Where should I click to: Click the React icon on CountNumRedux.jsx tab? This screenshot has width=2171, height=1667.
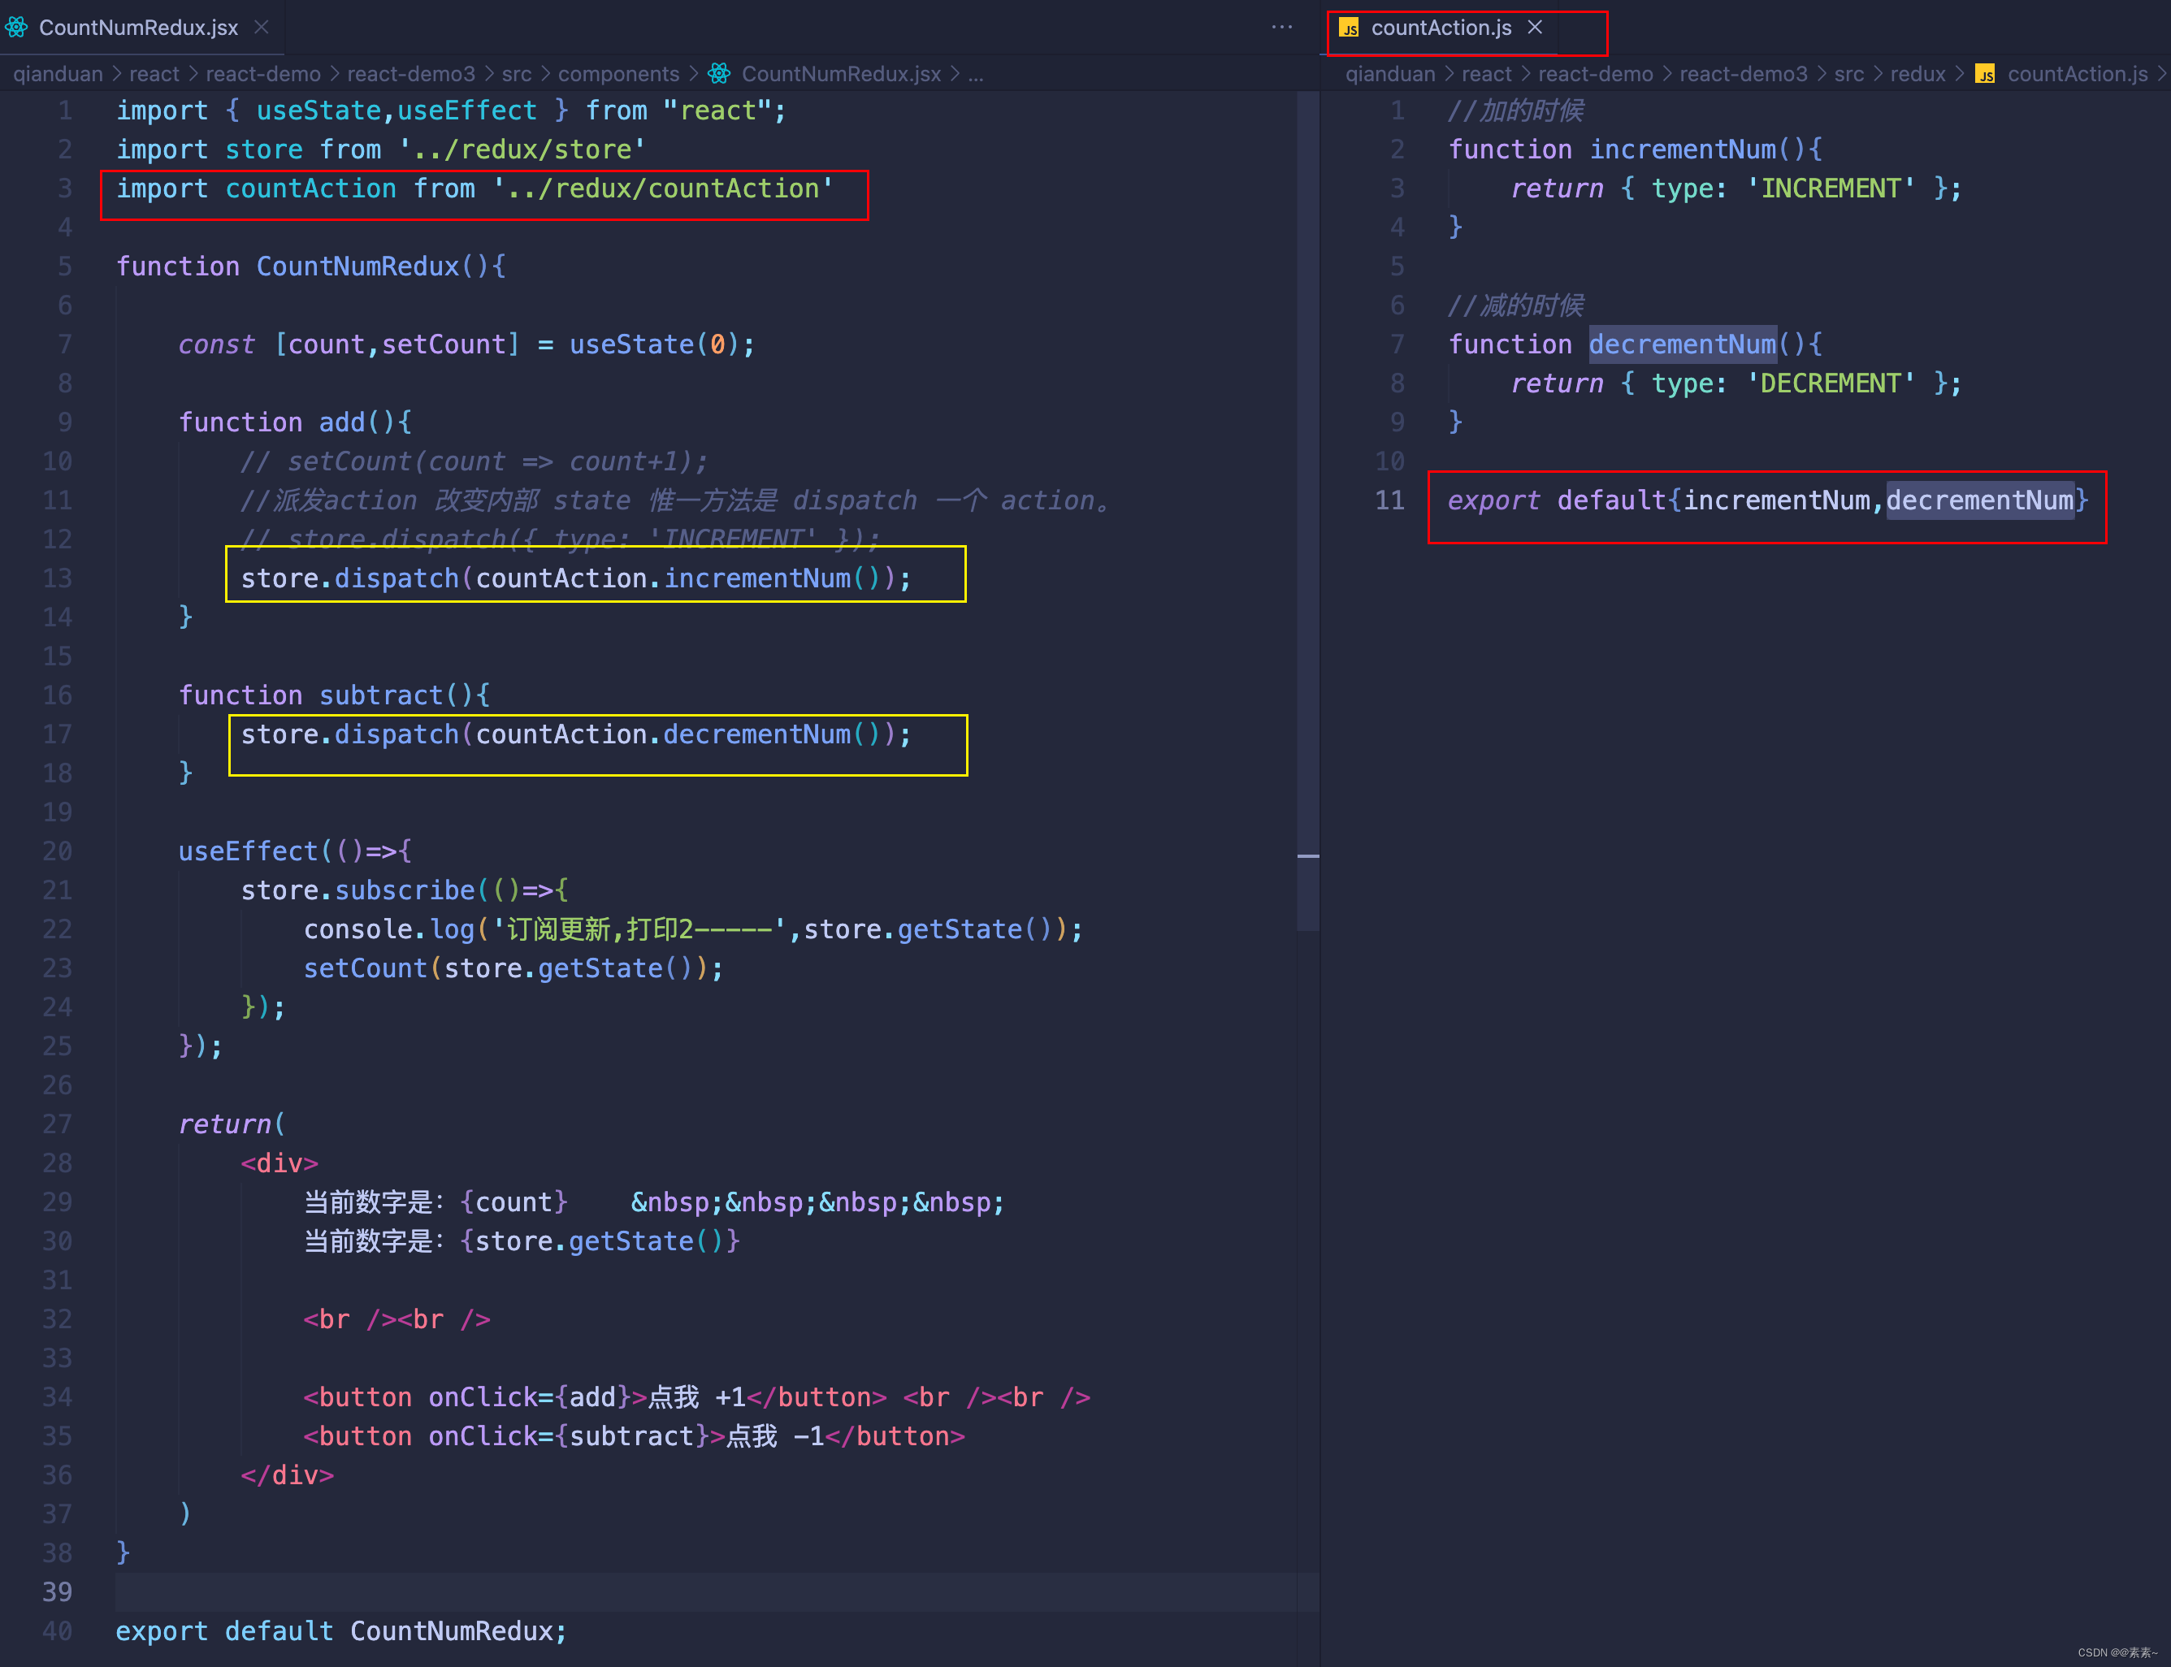(x=17, y=28)
